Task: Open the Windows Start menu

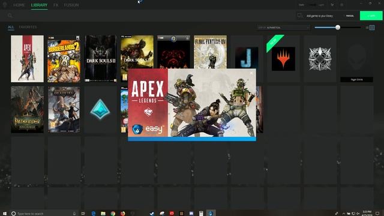Action: (5, 214)
